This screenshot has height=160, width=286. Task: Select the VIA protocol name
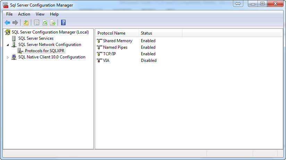[x=106, y=60]
